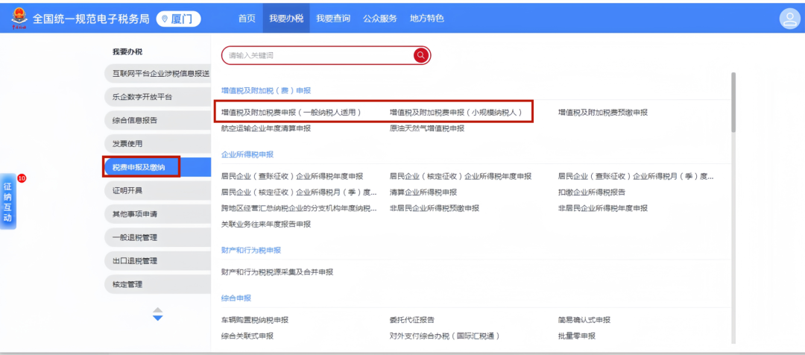Image resolution: width=805 pixels, height=355 pixels.
Task: Select the 厦门 location selector
Action: [x=178, y=19]
